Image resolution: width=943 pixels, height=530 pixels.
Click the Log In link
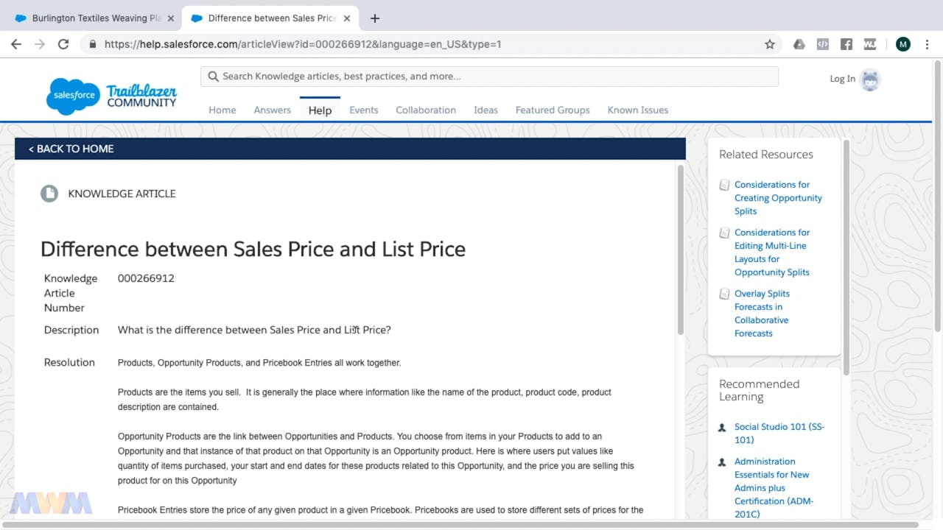(843, 79)
